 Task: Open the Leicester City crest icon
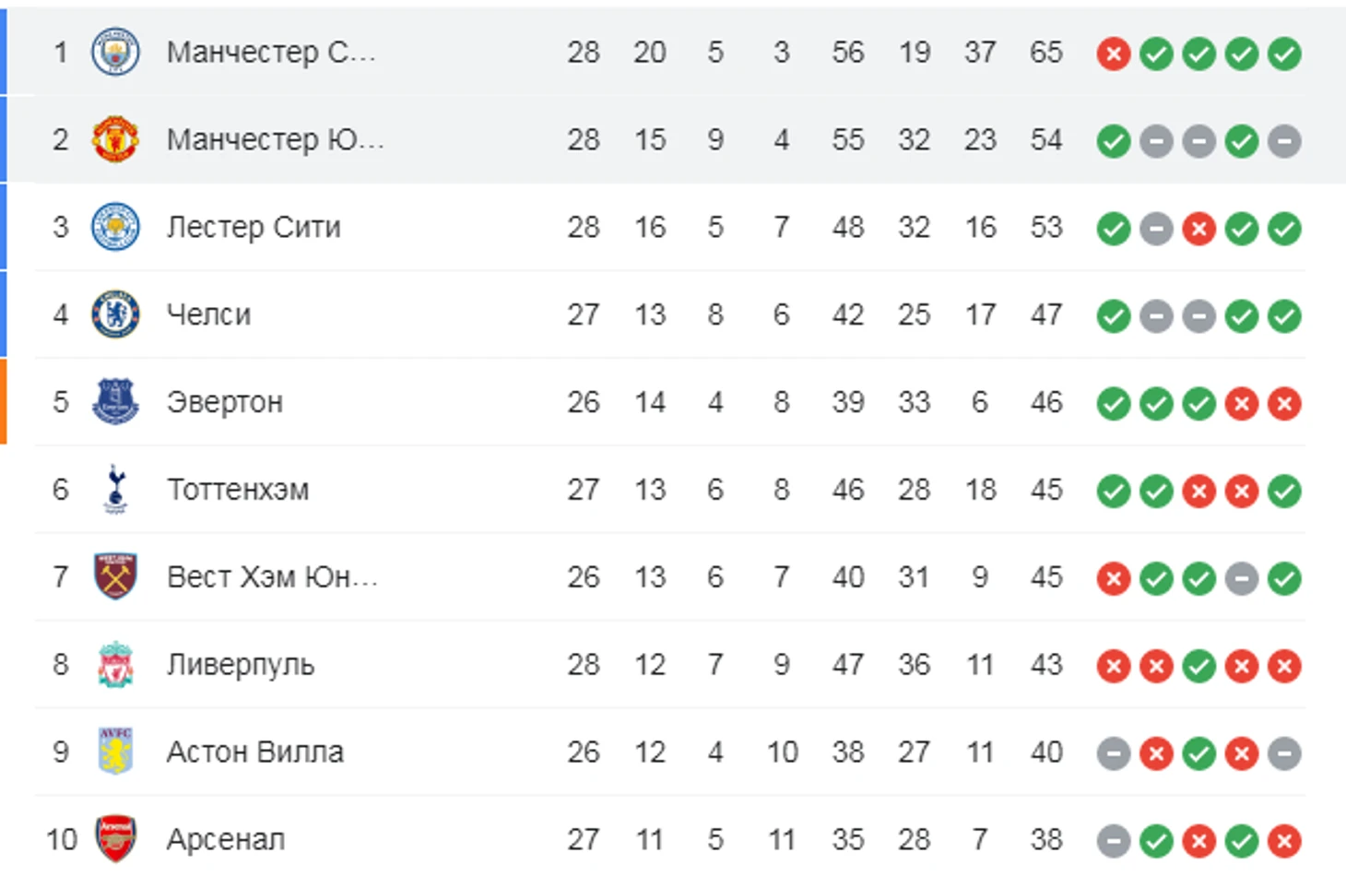[115, 227]
